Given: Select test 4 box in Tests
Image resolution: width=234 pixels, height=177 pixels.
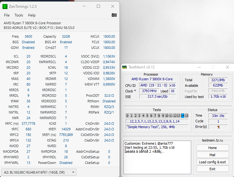Looking at the screenshot, I should point(143,116).
